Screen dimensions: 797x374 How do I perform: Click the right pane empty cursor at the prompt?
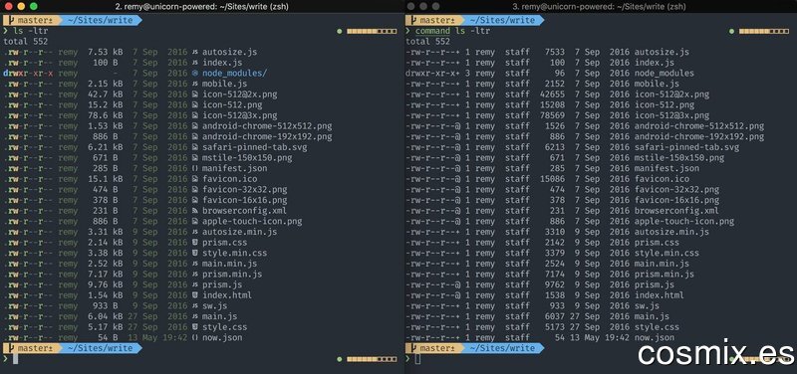pos(417,359)
